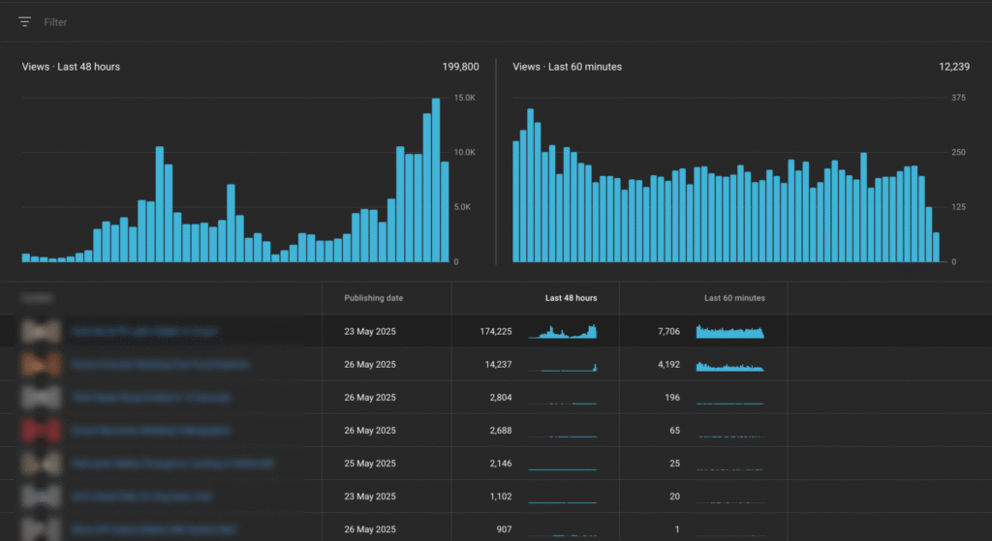
Task: Click the 'Views · Last 48 hours' heading
Action: click(71, 67)
